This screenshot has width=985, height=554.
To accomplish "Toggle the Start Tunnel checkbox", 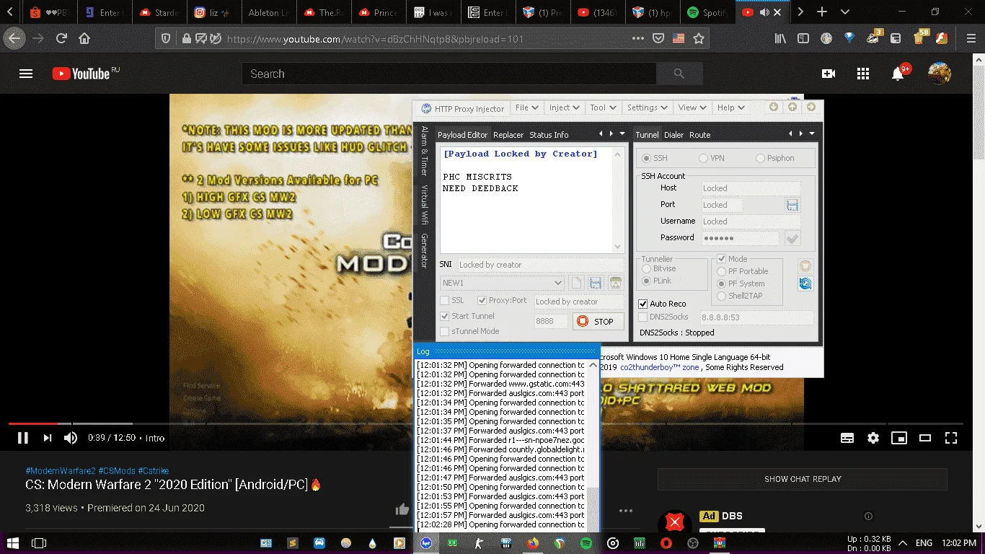I will 467,316.
